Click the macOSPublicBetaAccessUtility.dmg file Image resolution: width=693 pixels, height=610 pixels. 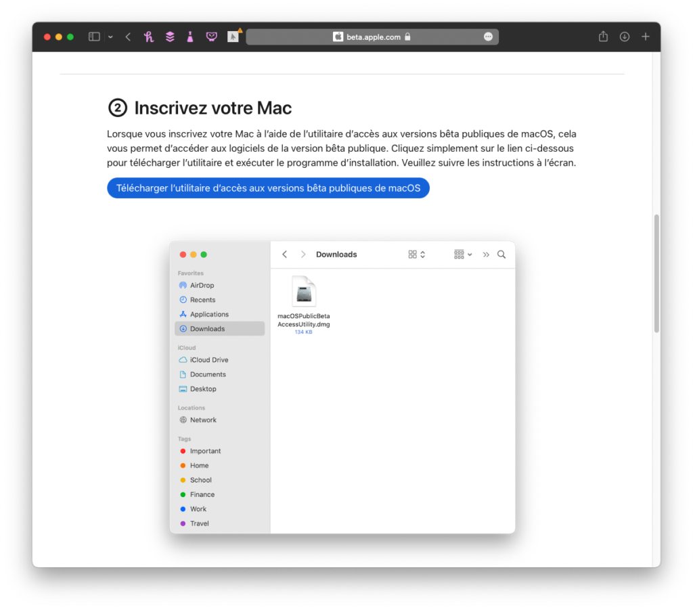pyautogui.click(x=303, y=290)
